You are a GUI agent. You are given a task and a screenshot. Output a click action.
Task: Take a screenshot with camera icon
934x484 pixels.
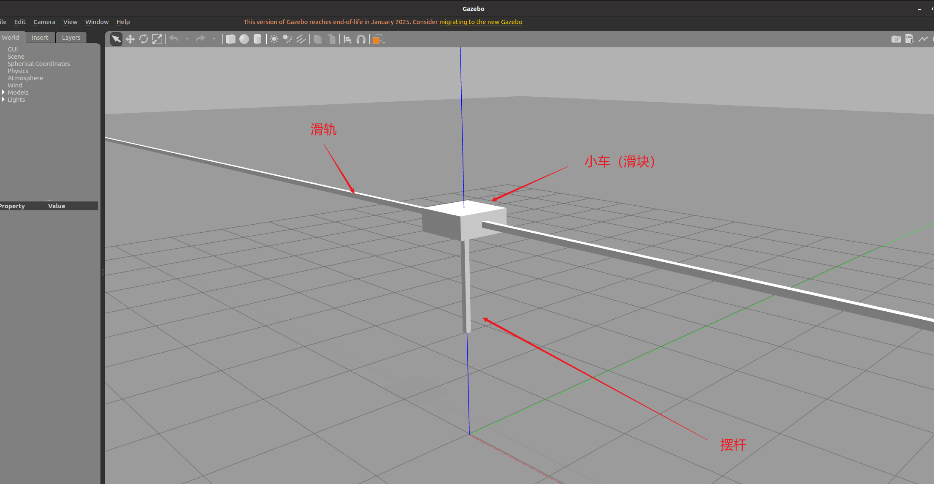pos(896,39)
